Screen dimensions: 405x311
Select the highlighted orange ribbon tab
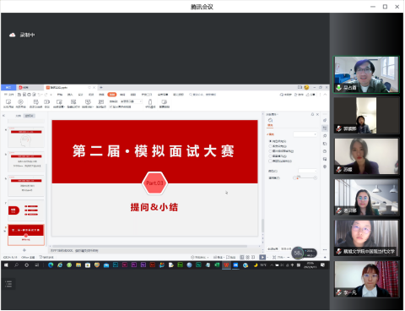click(x=112, y=95)
